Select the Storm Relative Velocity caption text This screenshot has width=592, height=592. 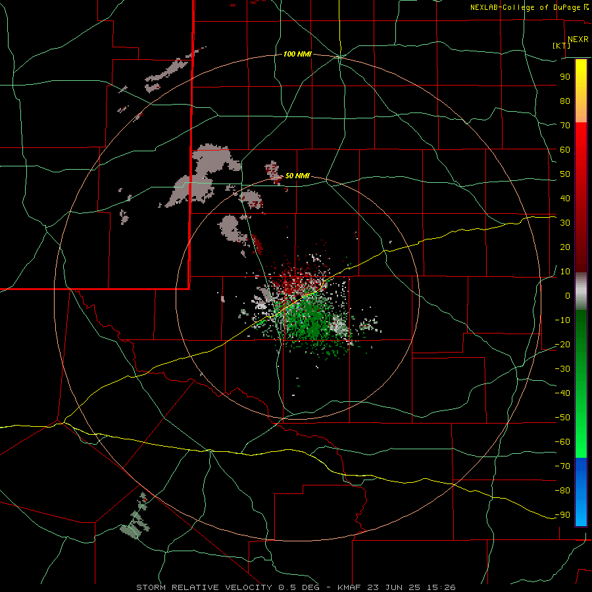(295, 587)
